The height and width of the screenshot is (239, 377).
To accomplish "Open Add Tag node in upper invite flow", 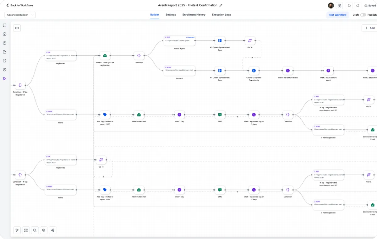I will click(x=105, y=115).
